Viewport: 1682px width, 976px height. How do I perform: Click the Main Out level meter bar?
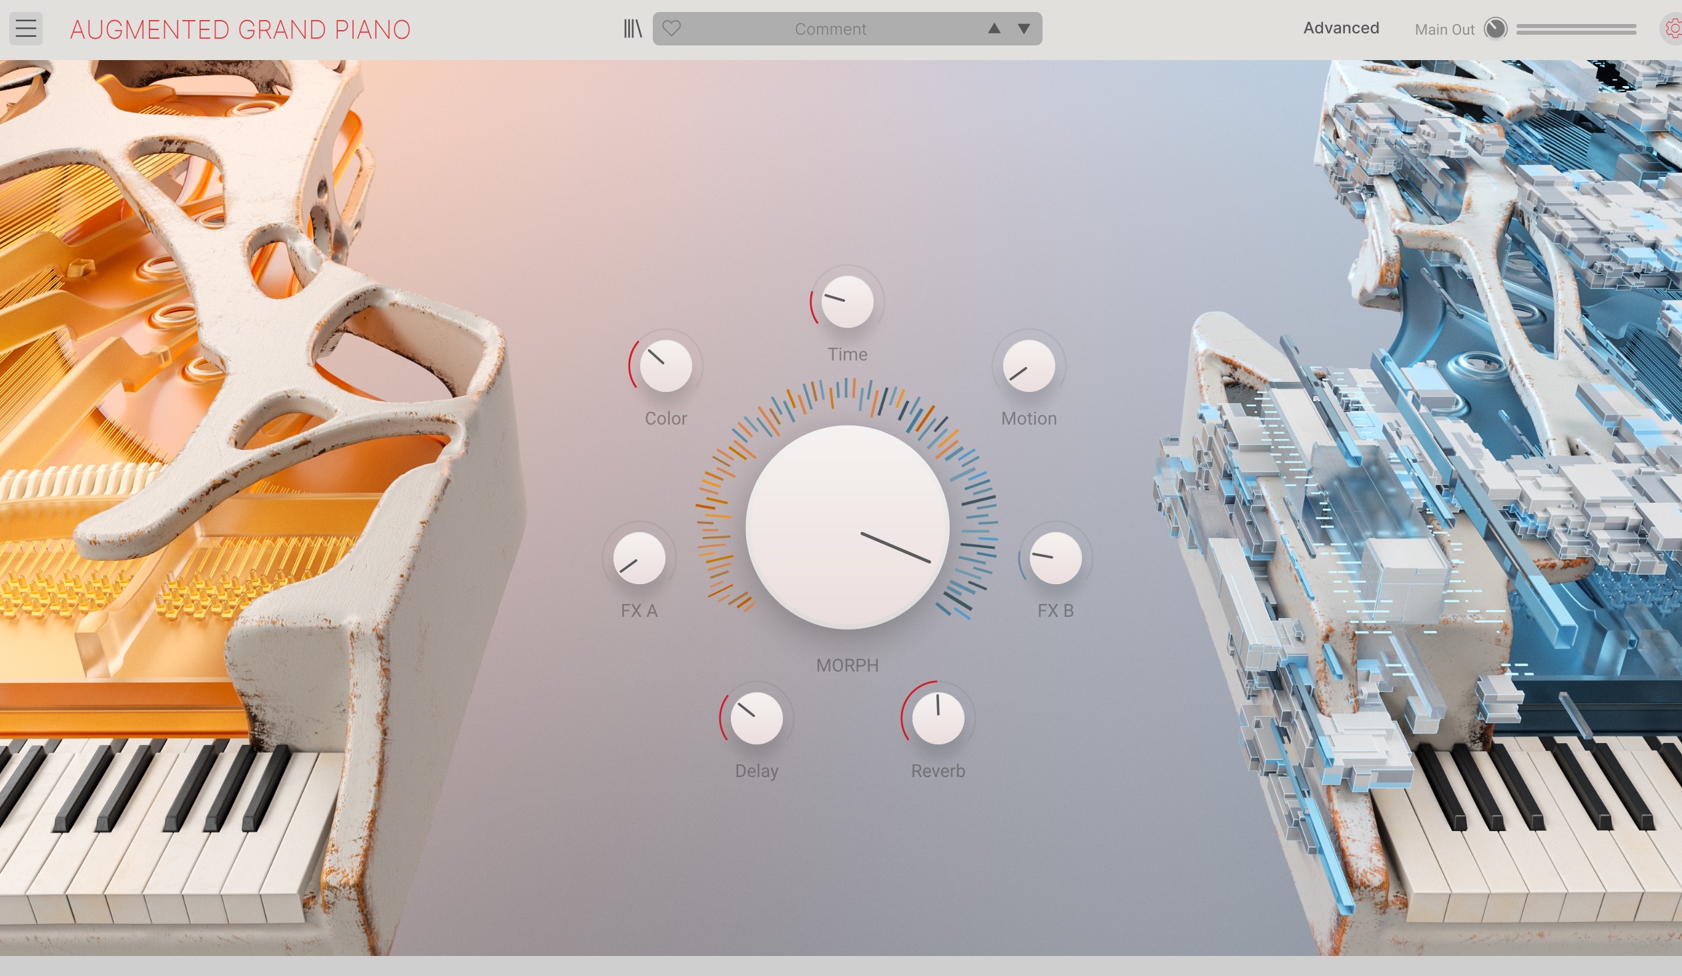click(x=1576, y=29)
